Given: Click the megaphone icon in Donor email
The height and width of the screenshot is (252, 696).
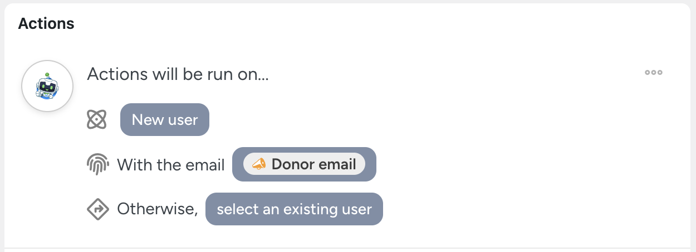Looking at the screenshot, I should [x=259, y=164].
